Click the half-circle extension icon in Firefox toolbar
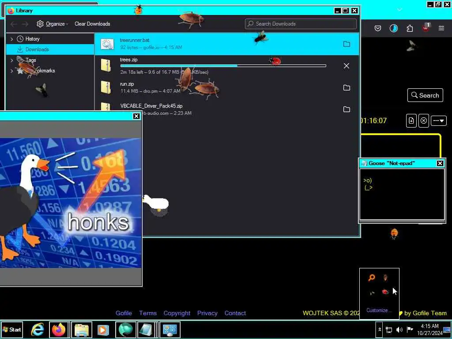 [393, 28]
